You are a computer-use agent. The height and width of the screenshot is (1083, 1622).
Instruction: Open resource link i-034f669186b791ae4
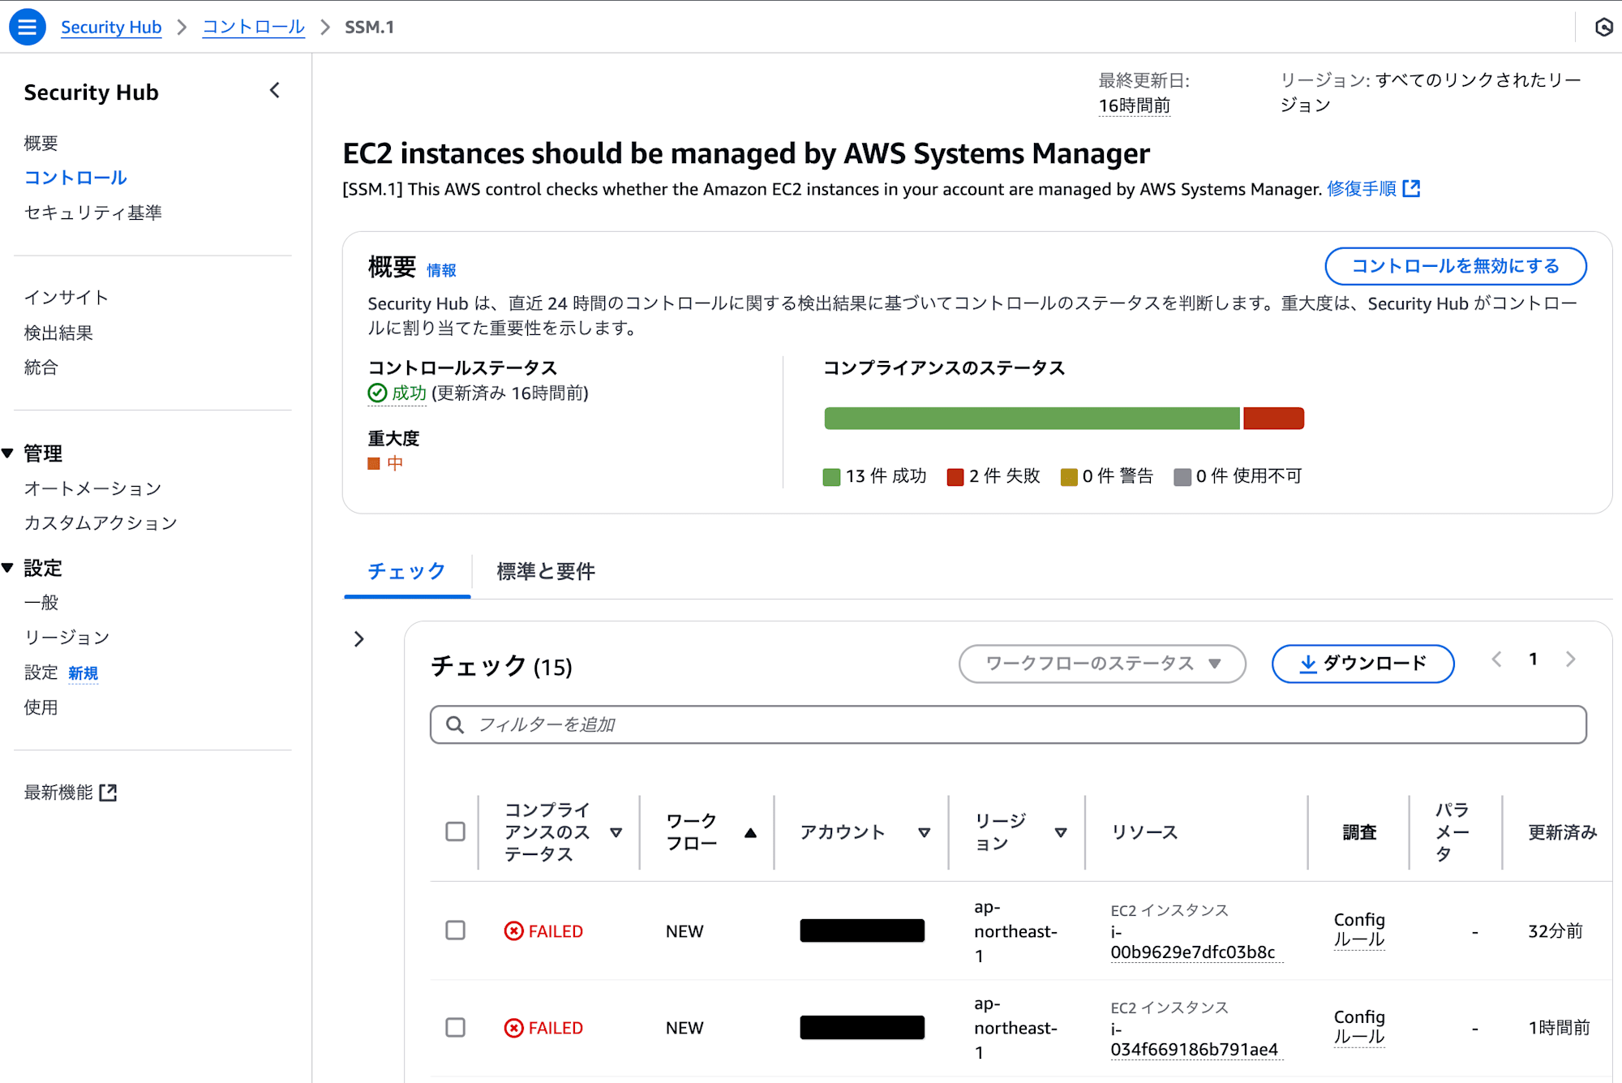[1195, 1039]
